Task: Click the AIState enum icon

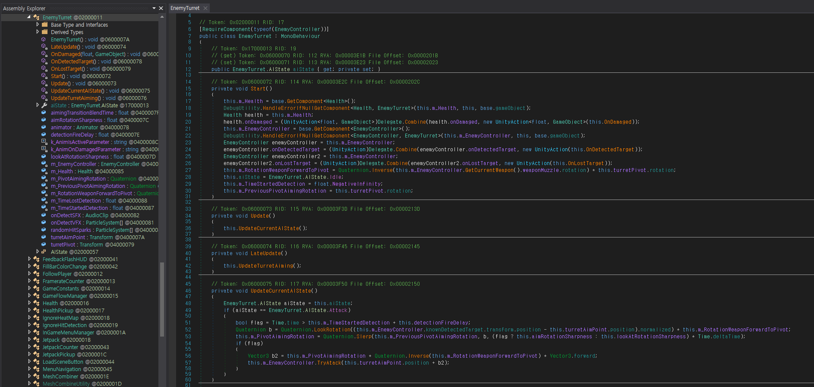Action: tap(44, 252)
